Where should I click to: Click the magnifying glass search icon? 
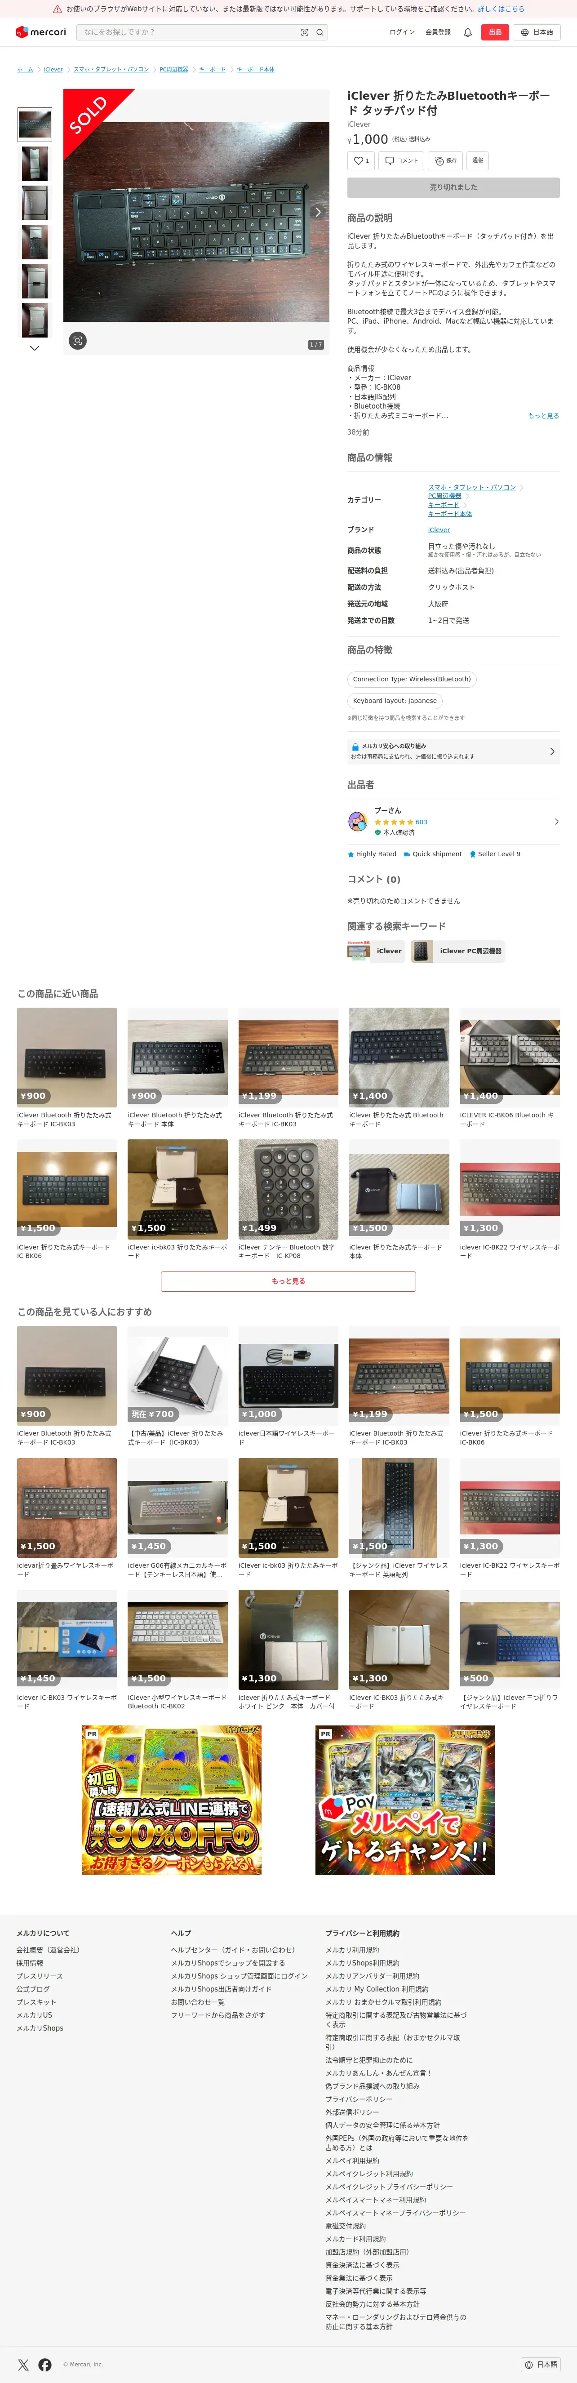(x=320, y=32)
